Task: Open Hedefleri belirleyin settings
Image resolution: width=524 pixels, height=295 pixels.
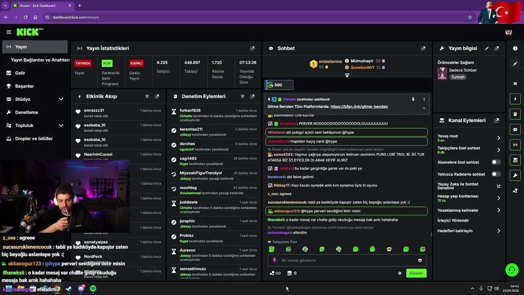Action: click(x=469, y=231)
